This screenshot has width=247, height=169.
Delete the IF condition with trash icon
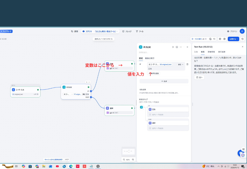coord(187,64)
